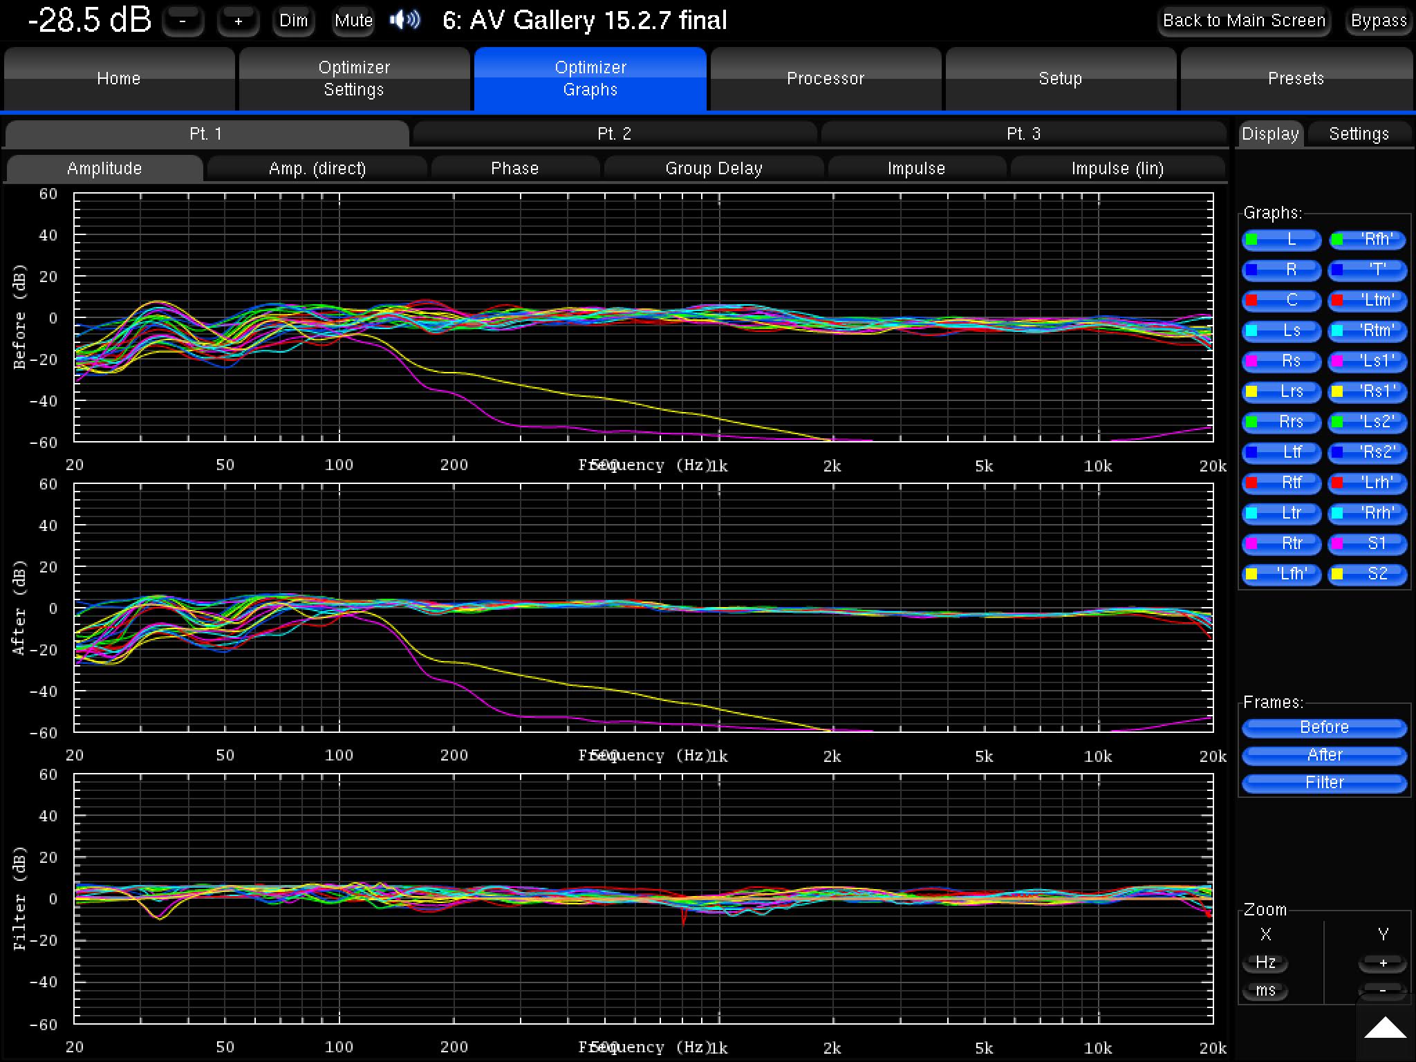Open the Optimizer Settings tab

pos(354,78)
